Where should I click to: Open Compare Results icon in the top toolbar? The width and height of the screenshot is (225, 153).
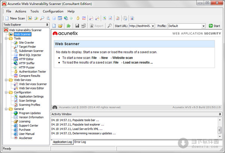[84, 18]
